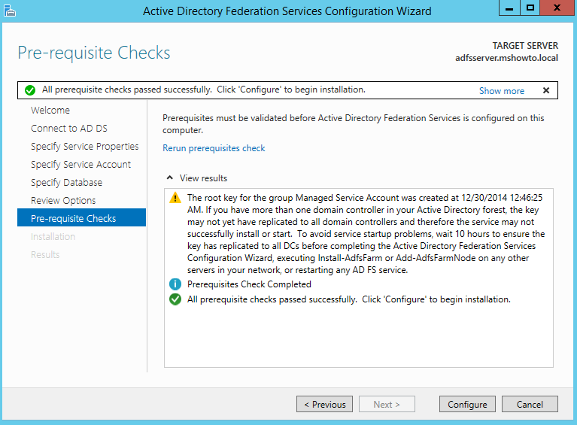Cancel the configuration wizard
The height and width of the screenshot is (425, 577).
click(530, 405)
